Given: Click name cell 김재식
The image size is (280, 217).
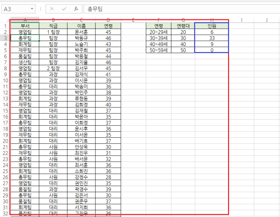Looking at the screenshot, I should [81, 74].
